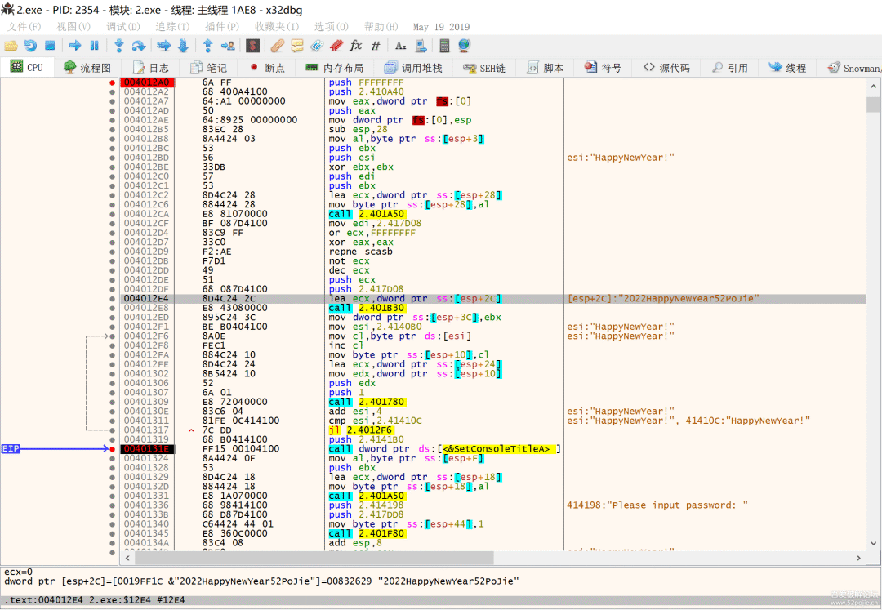Pause execution with the pause icon
Screen dimensions: 882x610
pos(94,46)
